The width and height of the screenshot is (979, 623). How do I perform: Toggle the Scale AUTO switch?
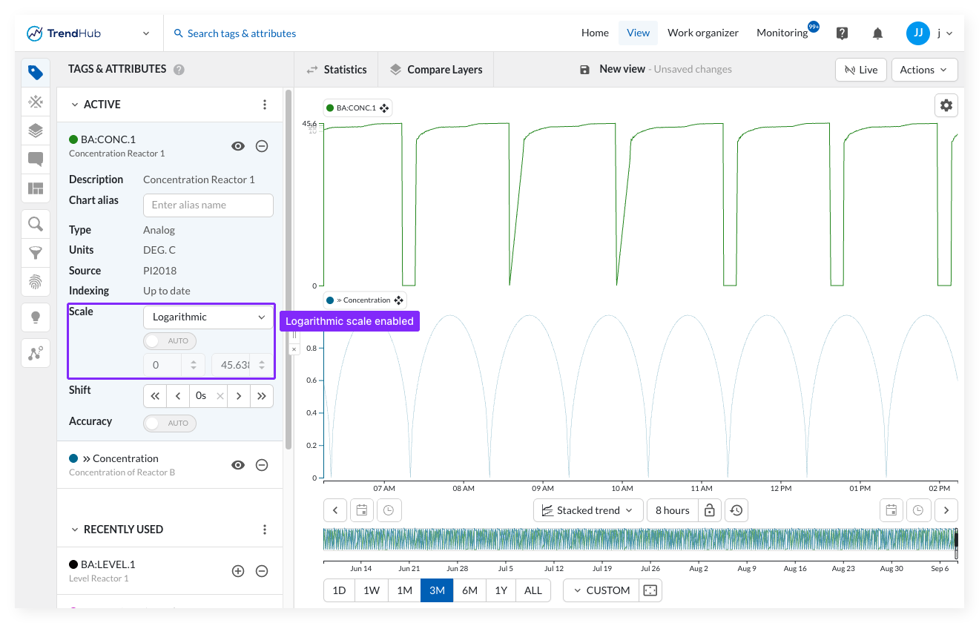170,341
